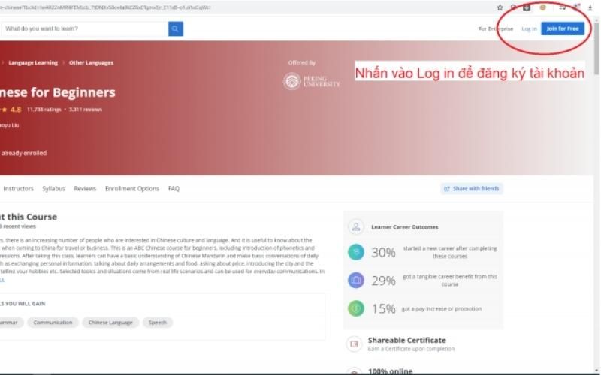Switch to the Syllabus tab
601x375 pixels.
tap(53, 189)
